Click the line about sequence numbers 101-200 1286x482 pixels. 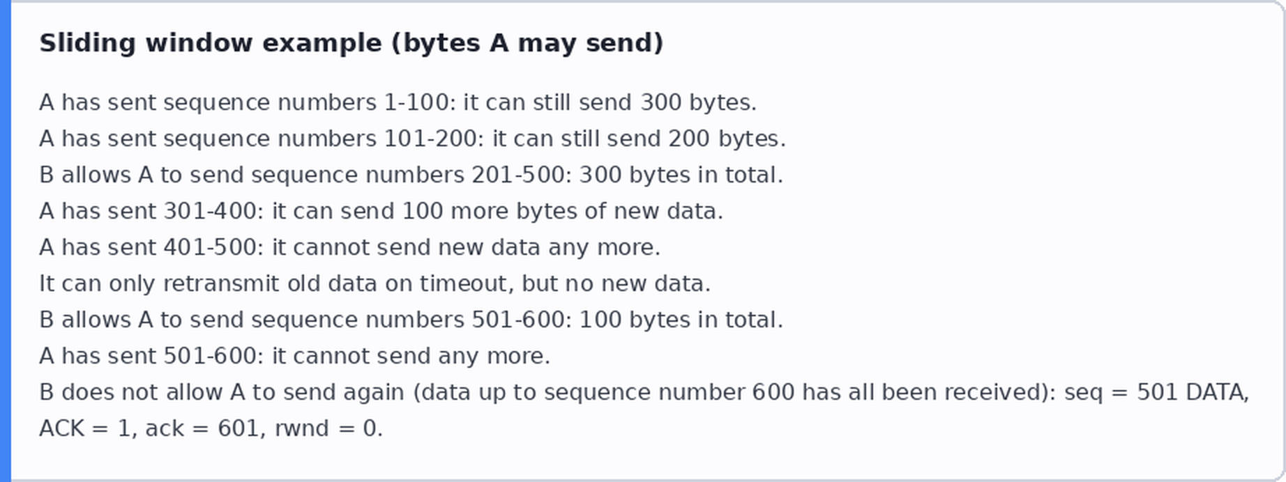412,139
